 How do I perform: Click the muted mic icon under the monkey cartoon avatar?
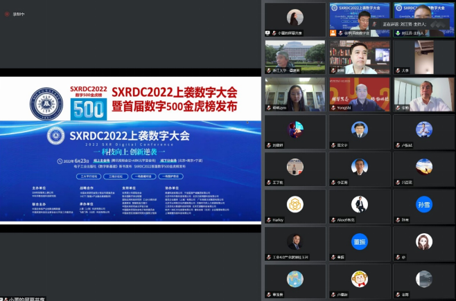pyautogui.click(x=333, y=295)
